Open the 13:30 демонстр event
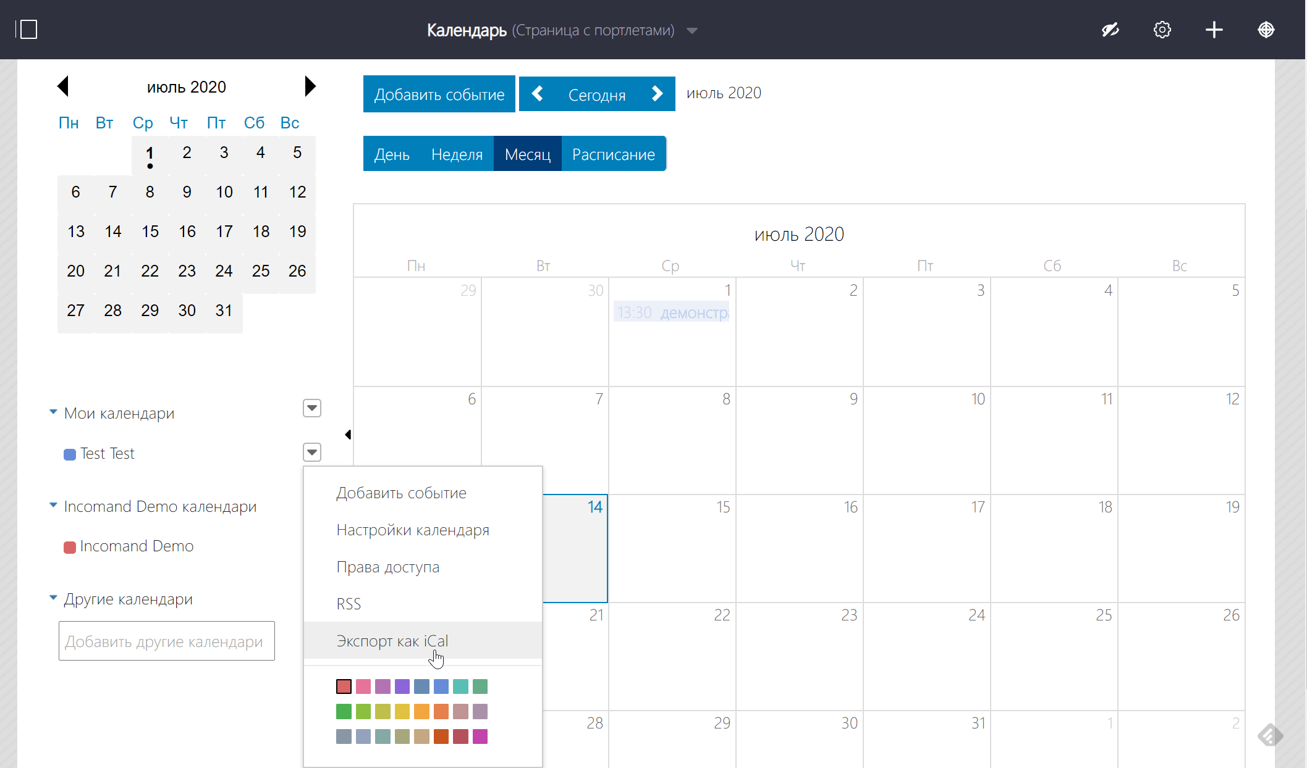 (x=672, y=312)
